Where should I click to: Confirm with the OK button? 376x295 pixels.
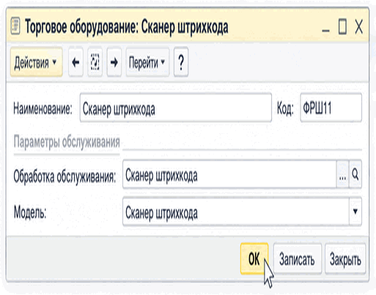[254, 258]
